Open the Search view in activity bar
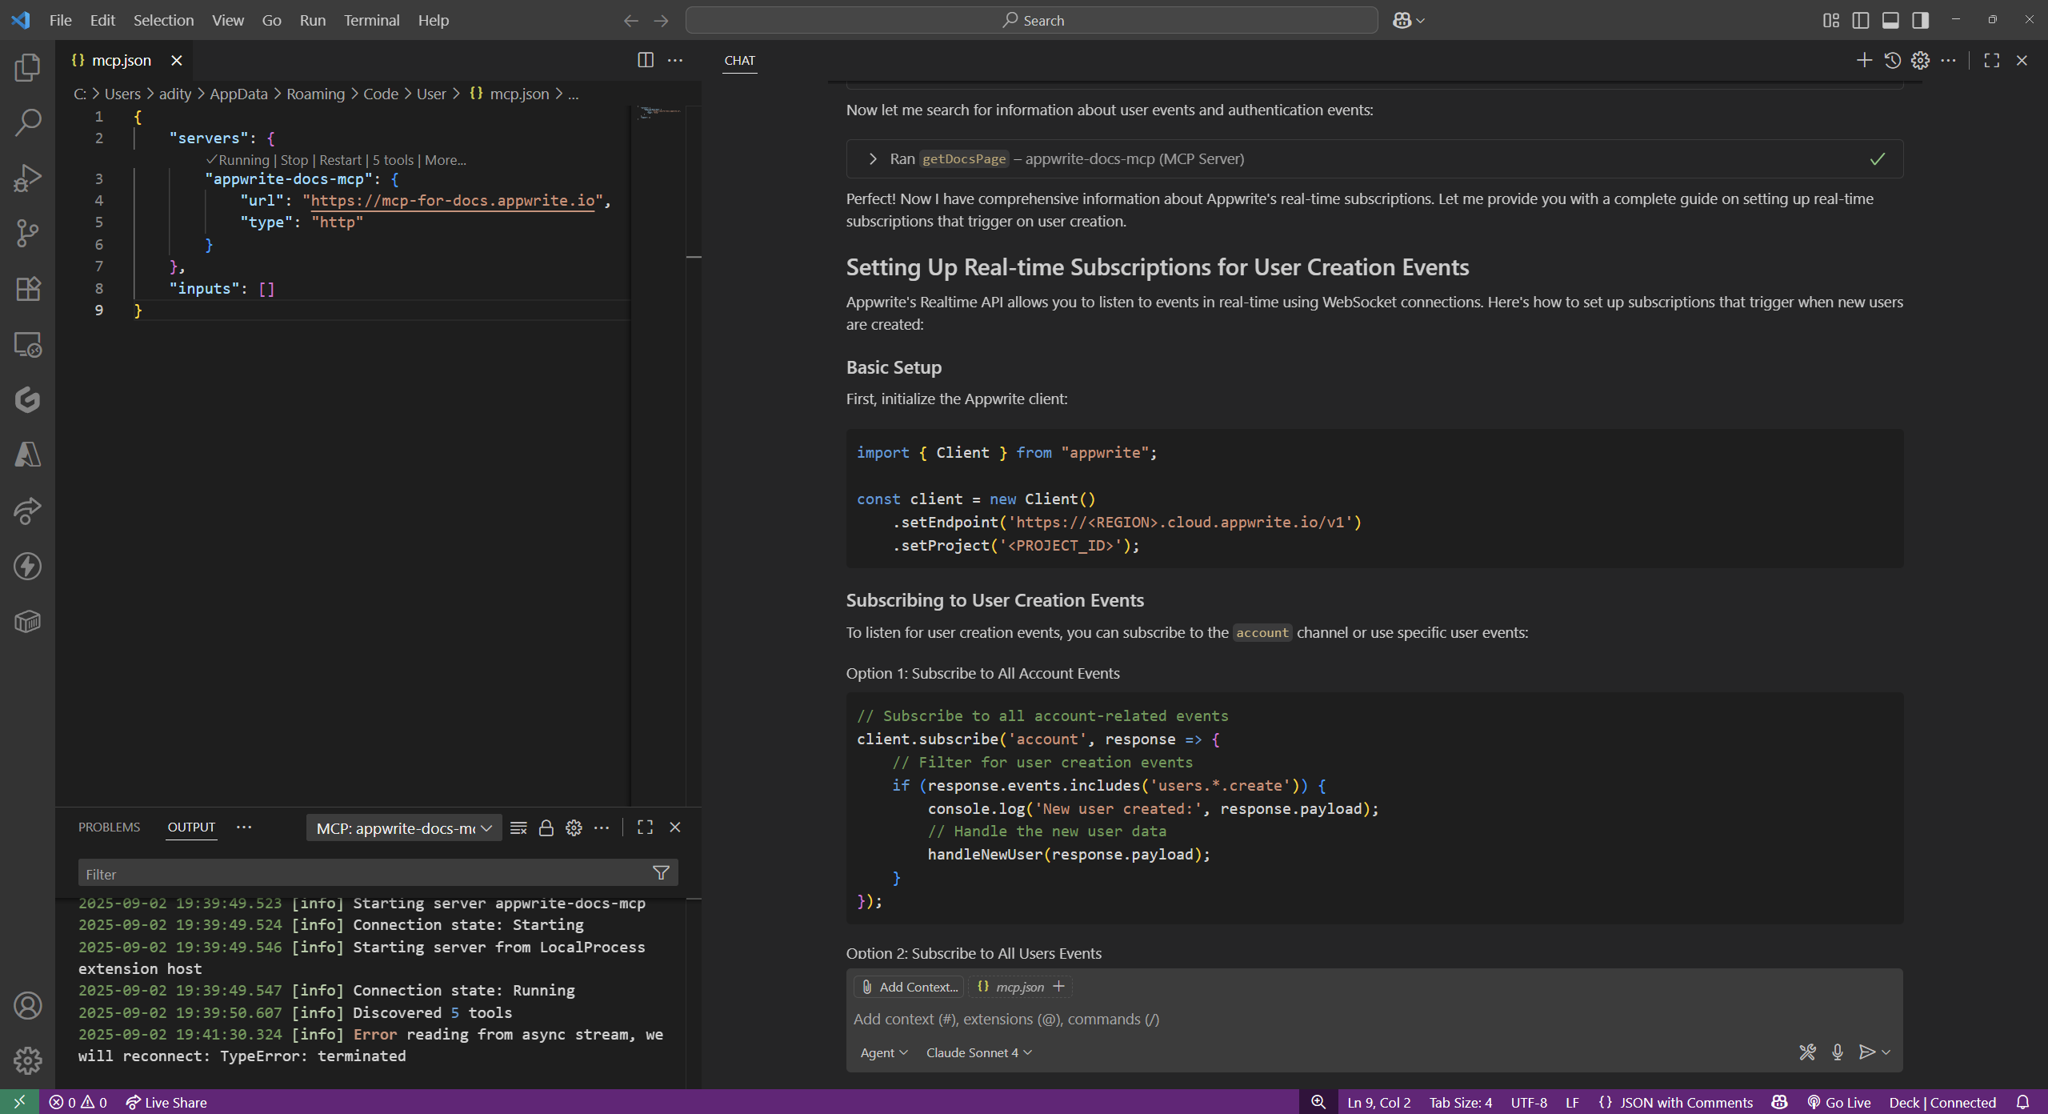The width and height of the screenshot is (2048, 1114). [28, 122]
